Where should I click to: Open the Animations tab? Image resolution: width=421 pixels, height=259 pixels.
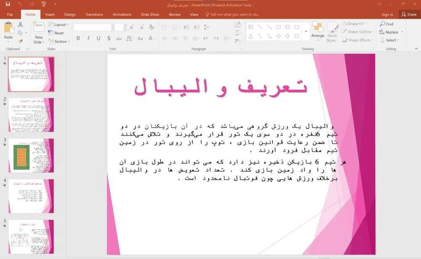[x=122, y=14]
